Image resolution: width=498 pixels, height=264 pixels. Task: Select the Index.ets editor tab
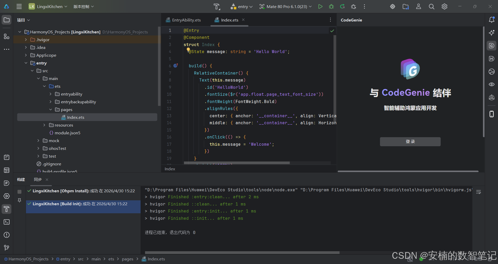229,20
